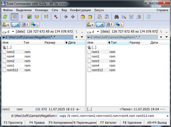Screen dimensions: 171x127
Task: Open the Команды menu
Action: (x=42, y=10)
